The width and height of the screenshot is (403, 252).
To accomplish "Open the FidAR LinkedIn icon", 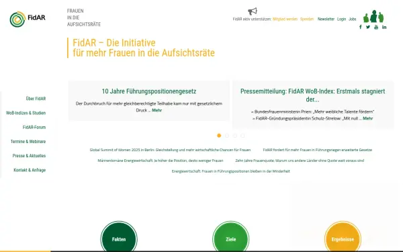I will pos(384,27).
